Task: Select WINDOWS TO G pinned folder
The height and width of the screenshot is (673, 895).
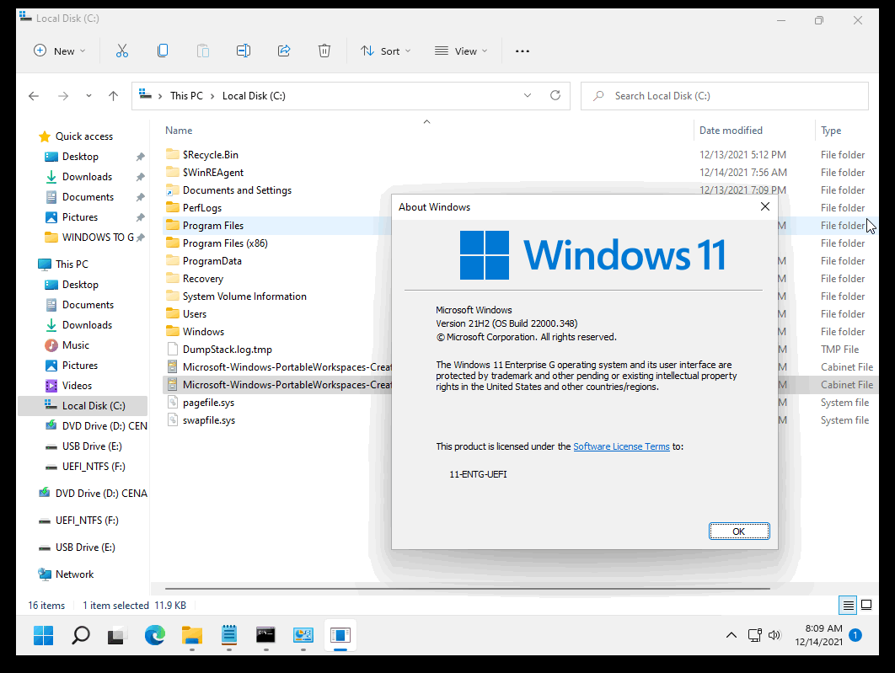Action: [98, 238]
